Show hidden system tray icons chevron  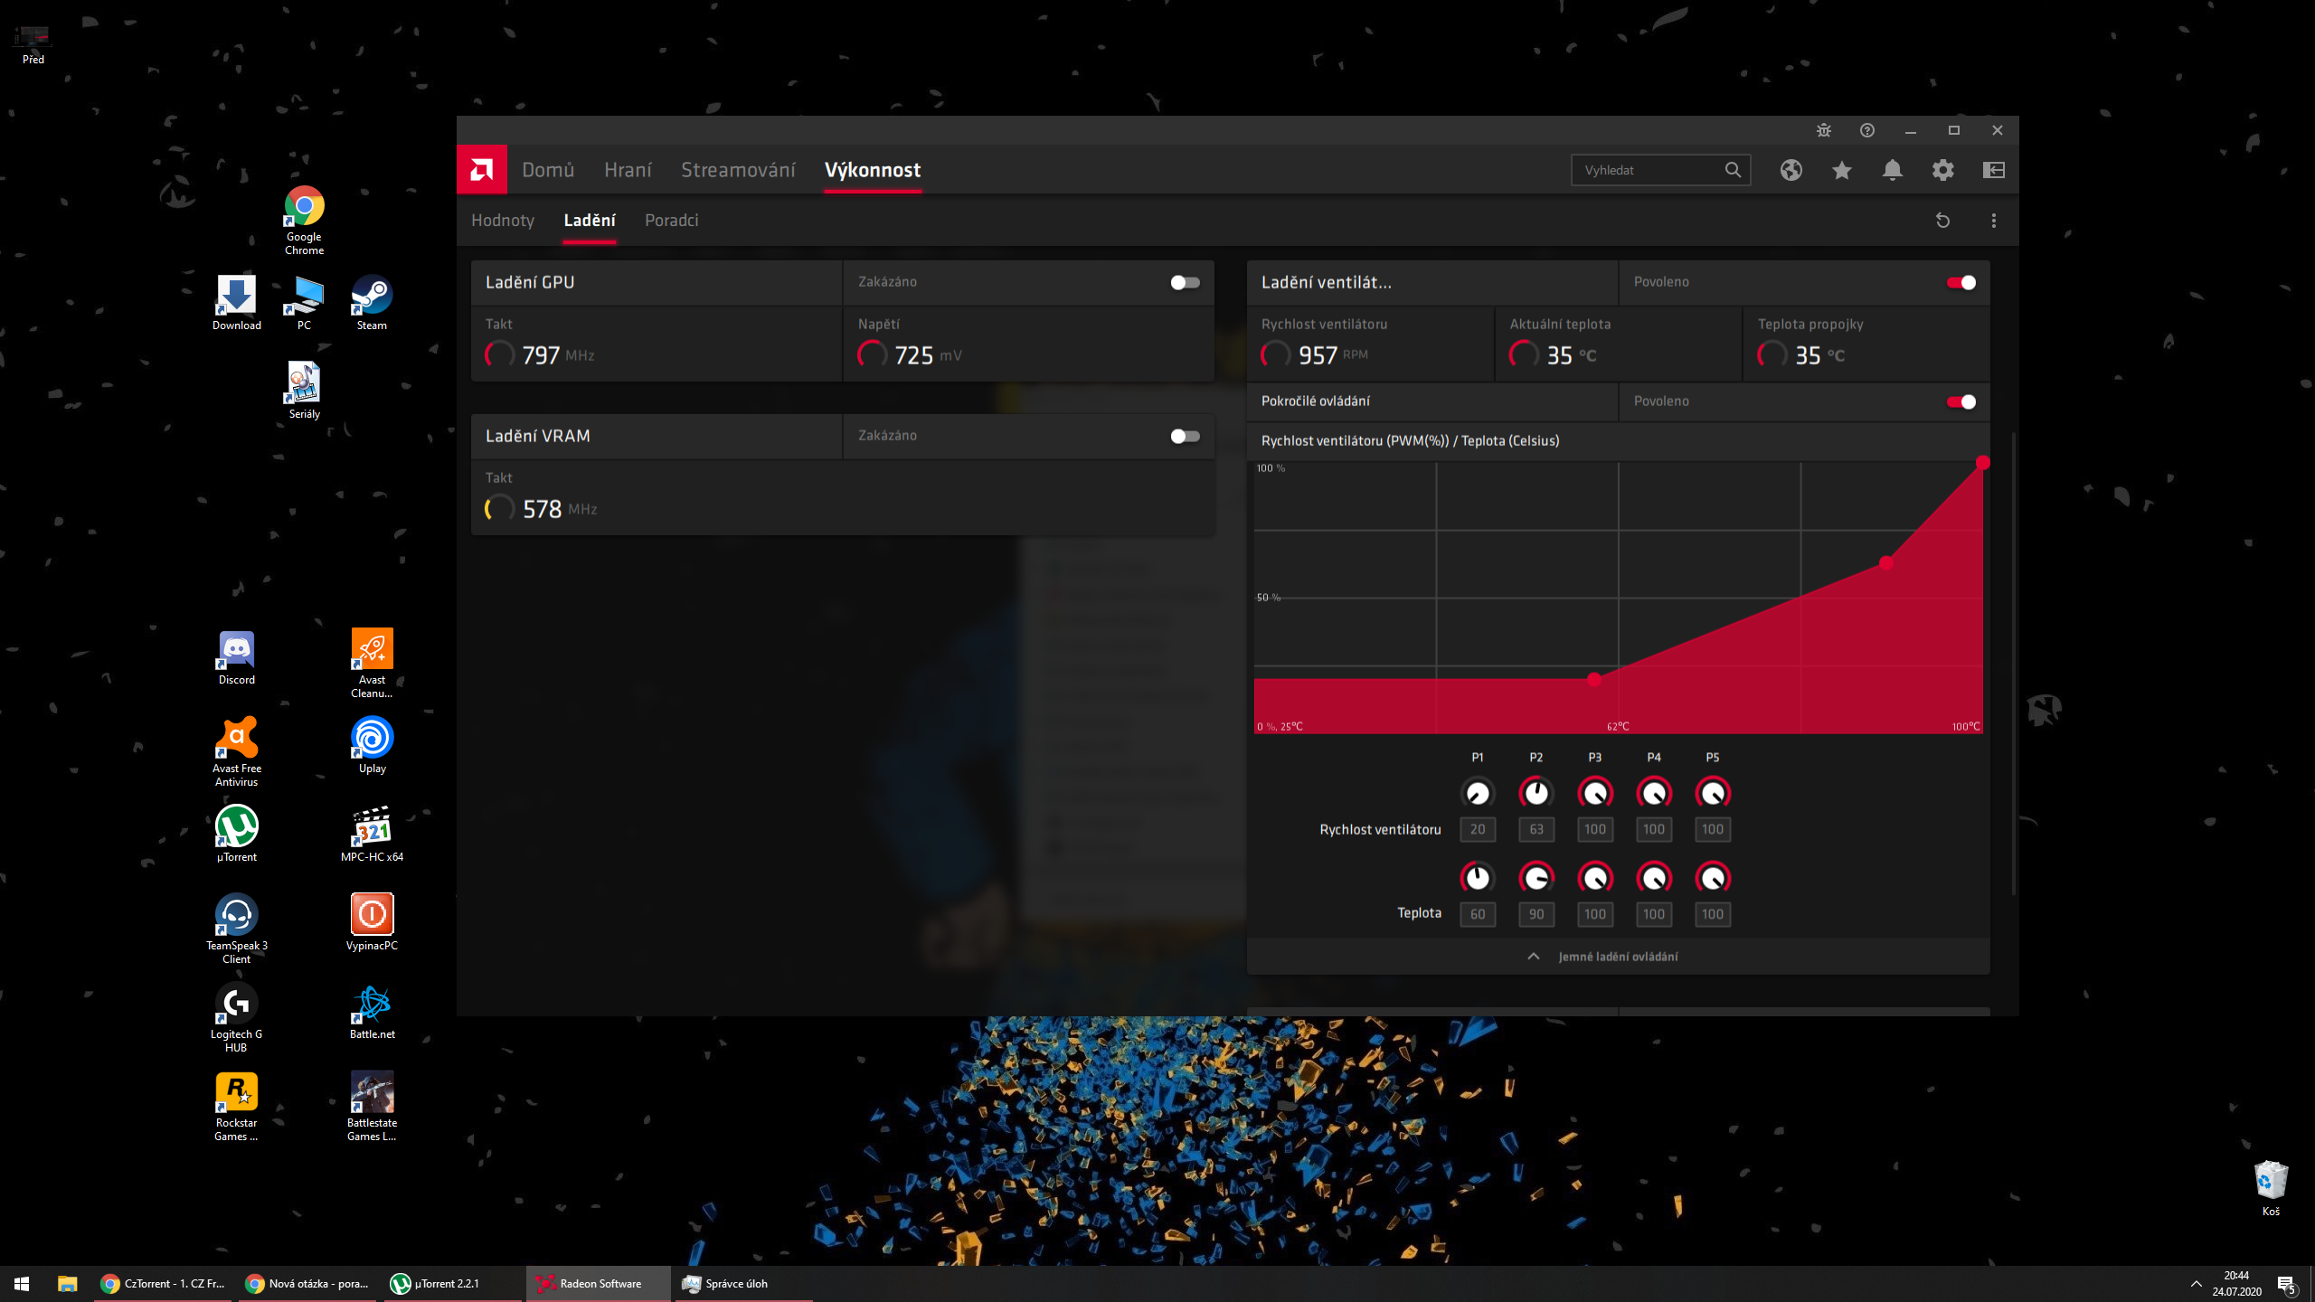tap(2196, 1283)
